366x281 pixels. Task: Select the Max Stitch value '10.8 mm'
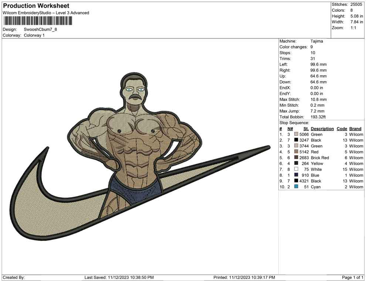coord(318,100)
